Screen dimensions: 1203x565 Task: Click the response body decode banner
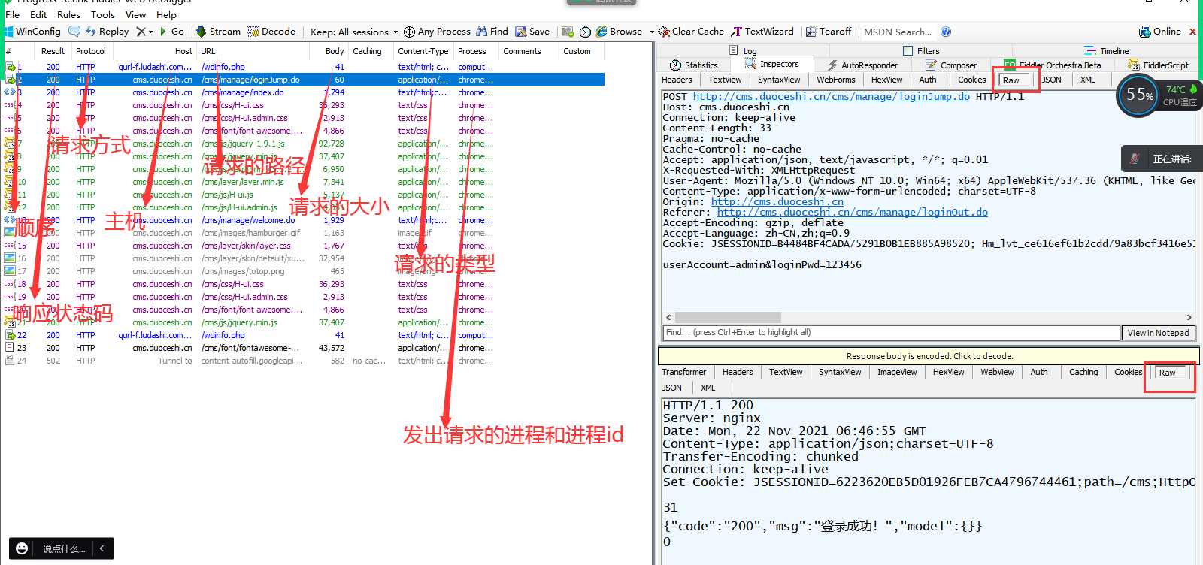coord(929,356)
